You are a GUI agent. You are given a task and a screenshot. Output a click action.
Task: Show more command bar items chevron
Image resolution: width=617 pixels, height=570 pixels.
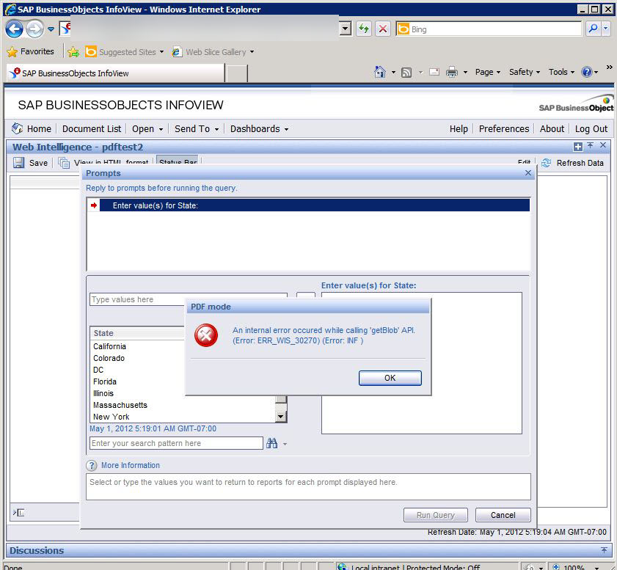point(609,67)
